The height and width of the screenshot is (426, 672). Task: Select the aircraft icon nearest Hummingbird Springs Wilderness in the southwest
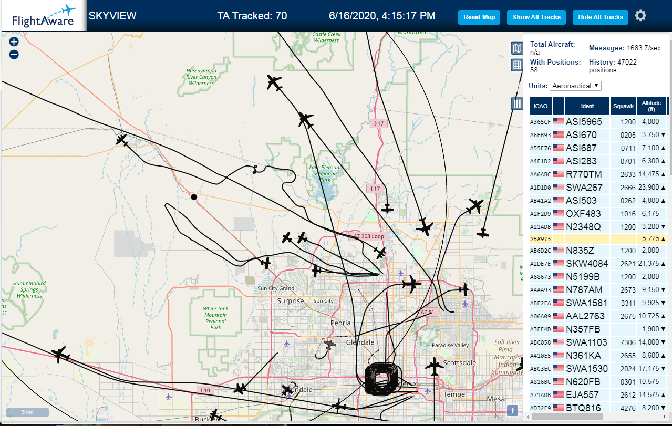tap(61, 355)
